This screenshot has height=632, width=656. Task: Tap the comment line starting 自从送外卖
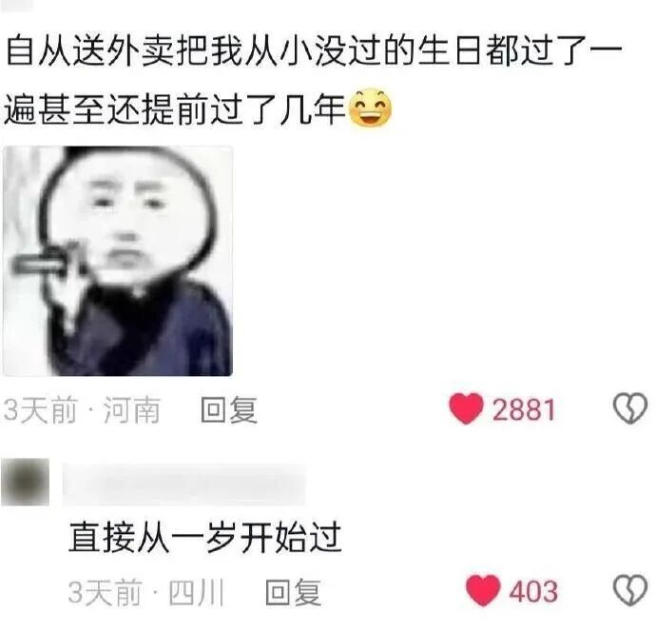point(314,51)
